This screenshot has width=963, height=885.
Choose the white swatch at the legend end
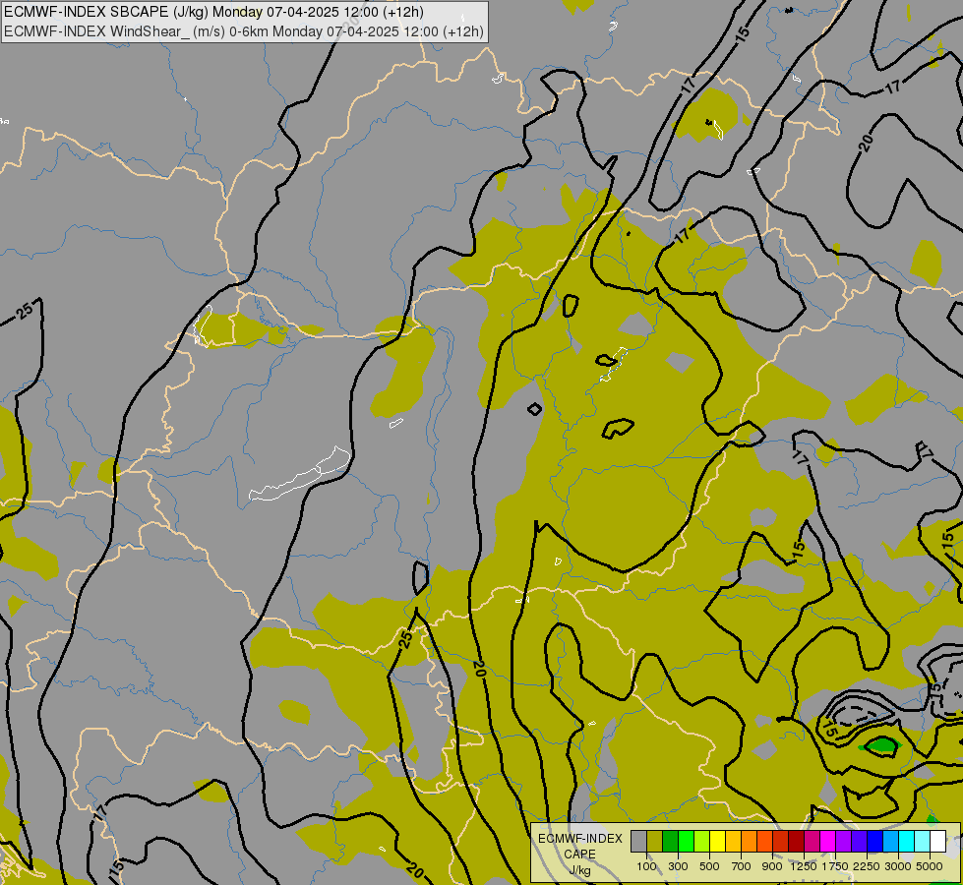(937, 842)
